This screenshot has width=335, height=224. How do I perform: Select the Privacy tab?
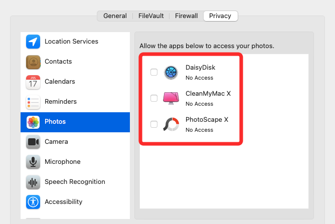pos(220,16)
